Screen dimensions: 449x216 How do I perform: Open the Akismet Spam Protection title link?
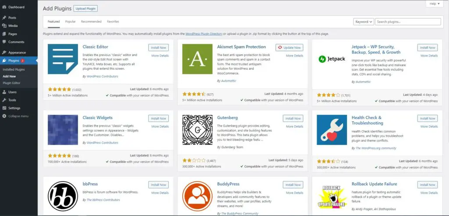coord(242,47)
